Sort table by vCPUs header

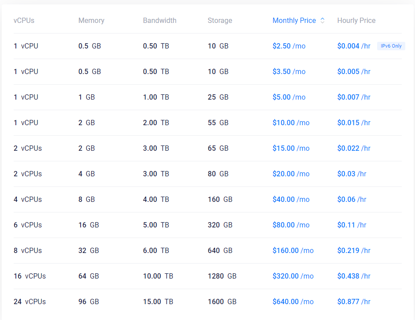24,20
